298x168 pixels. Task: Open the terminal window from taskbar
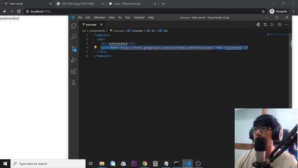click(176, 164)
